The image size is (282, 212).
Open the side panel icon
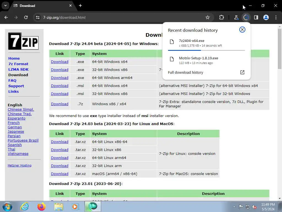pos(256,17)
